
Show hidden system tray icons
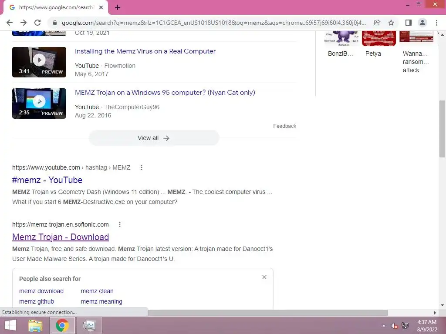pyautogui.click(x=384, y=326)
